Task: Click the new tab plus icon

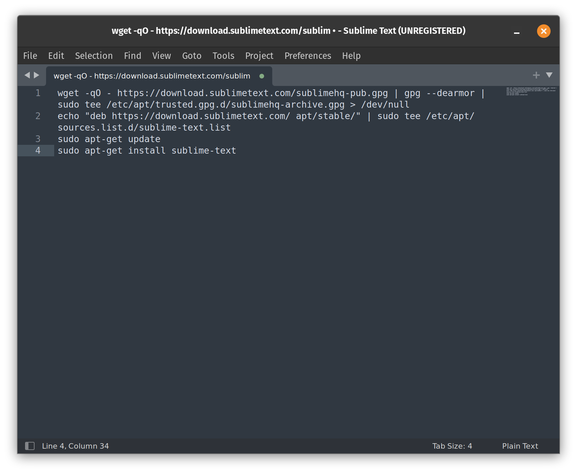Action: pyautogui.click(x=536, y=75)
